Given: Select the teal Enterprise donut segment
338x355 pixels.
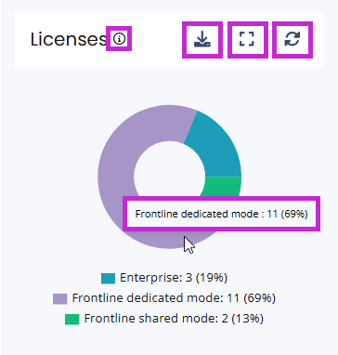Looking at the screenshot, I should coord(216,147).
